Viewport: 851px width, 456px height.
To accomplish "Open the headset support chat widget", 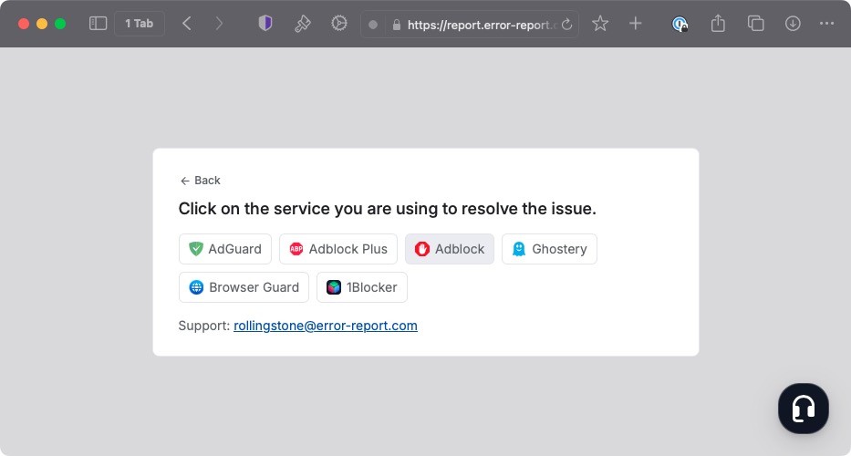I will pyautogui.click(x=804, y=409).
